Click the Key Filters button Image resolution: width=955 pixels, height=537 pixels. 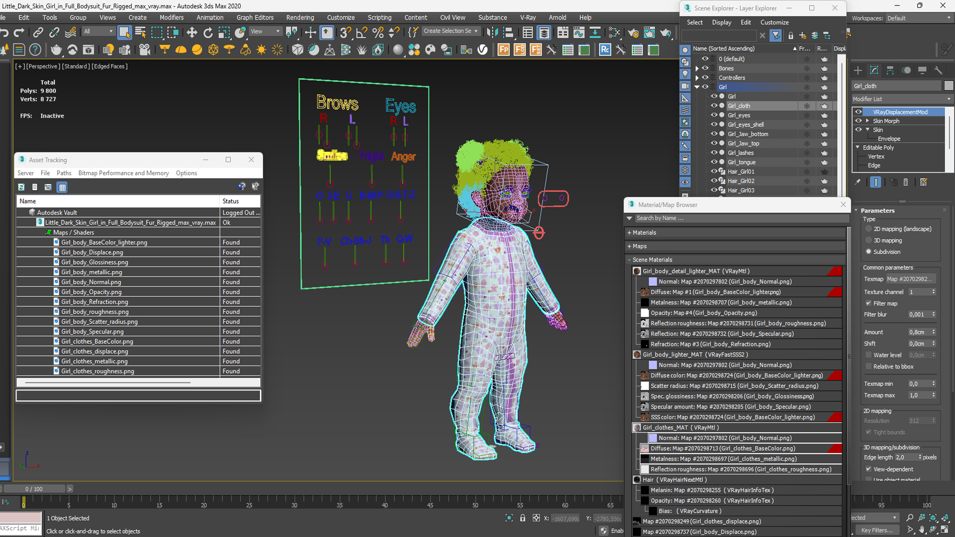coord(876,530)
